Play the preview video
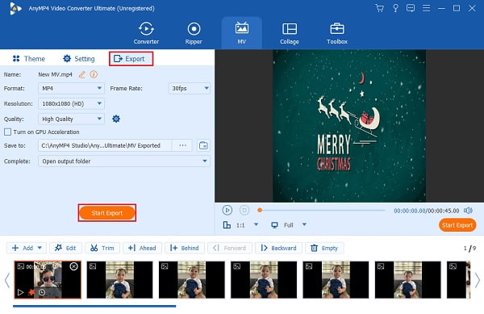484x314 pixels. coord(227,210)
